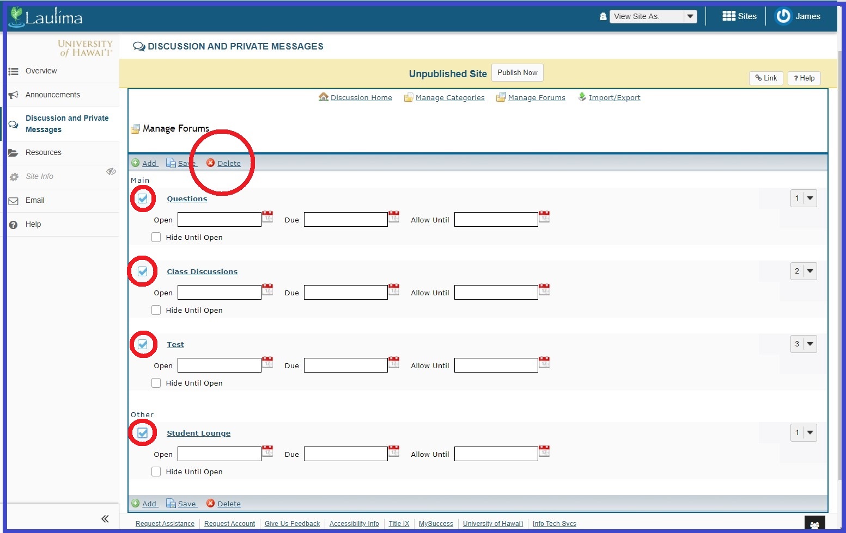Collapse the sidebar using the double-chevron icon
Image resolution: width=846 pixels, height=533 pixels.
[105, 519]
